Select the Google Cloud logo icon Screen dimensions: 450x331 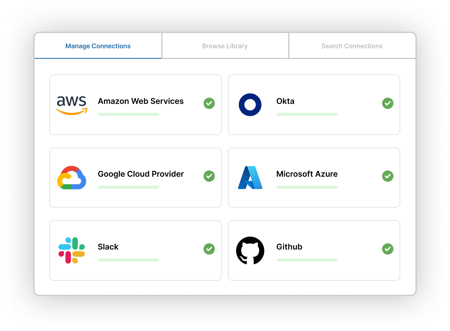71,177
